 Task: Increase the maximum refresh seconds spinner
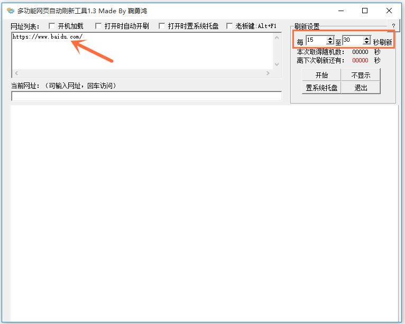(366, 38)
